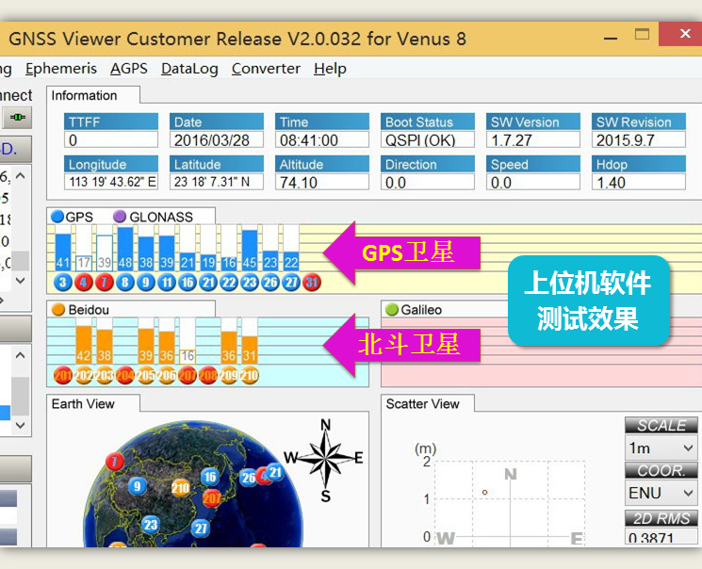
Task: Select satellite 9 marker on the globe
Action: (137, 486)
